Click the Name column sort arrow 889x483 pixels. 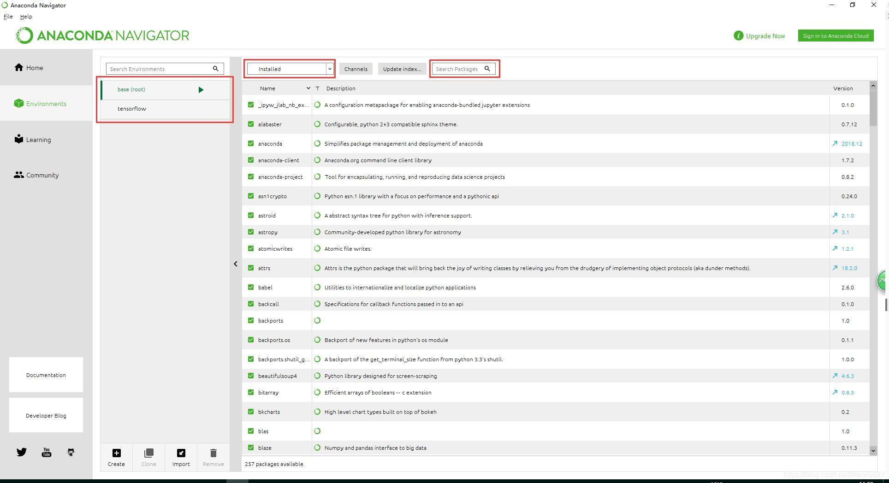pos(308,88)
